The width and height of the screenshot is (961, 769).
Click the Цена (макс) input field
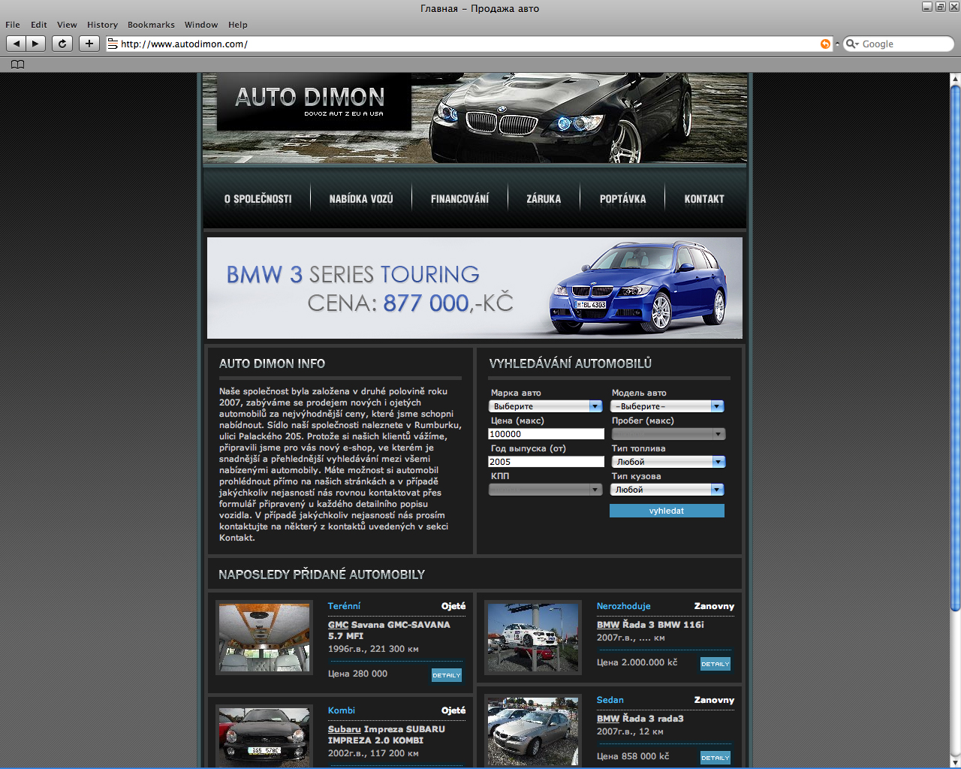point(546,434)
